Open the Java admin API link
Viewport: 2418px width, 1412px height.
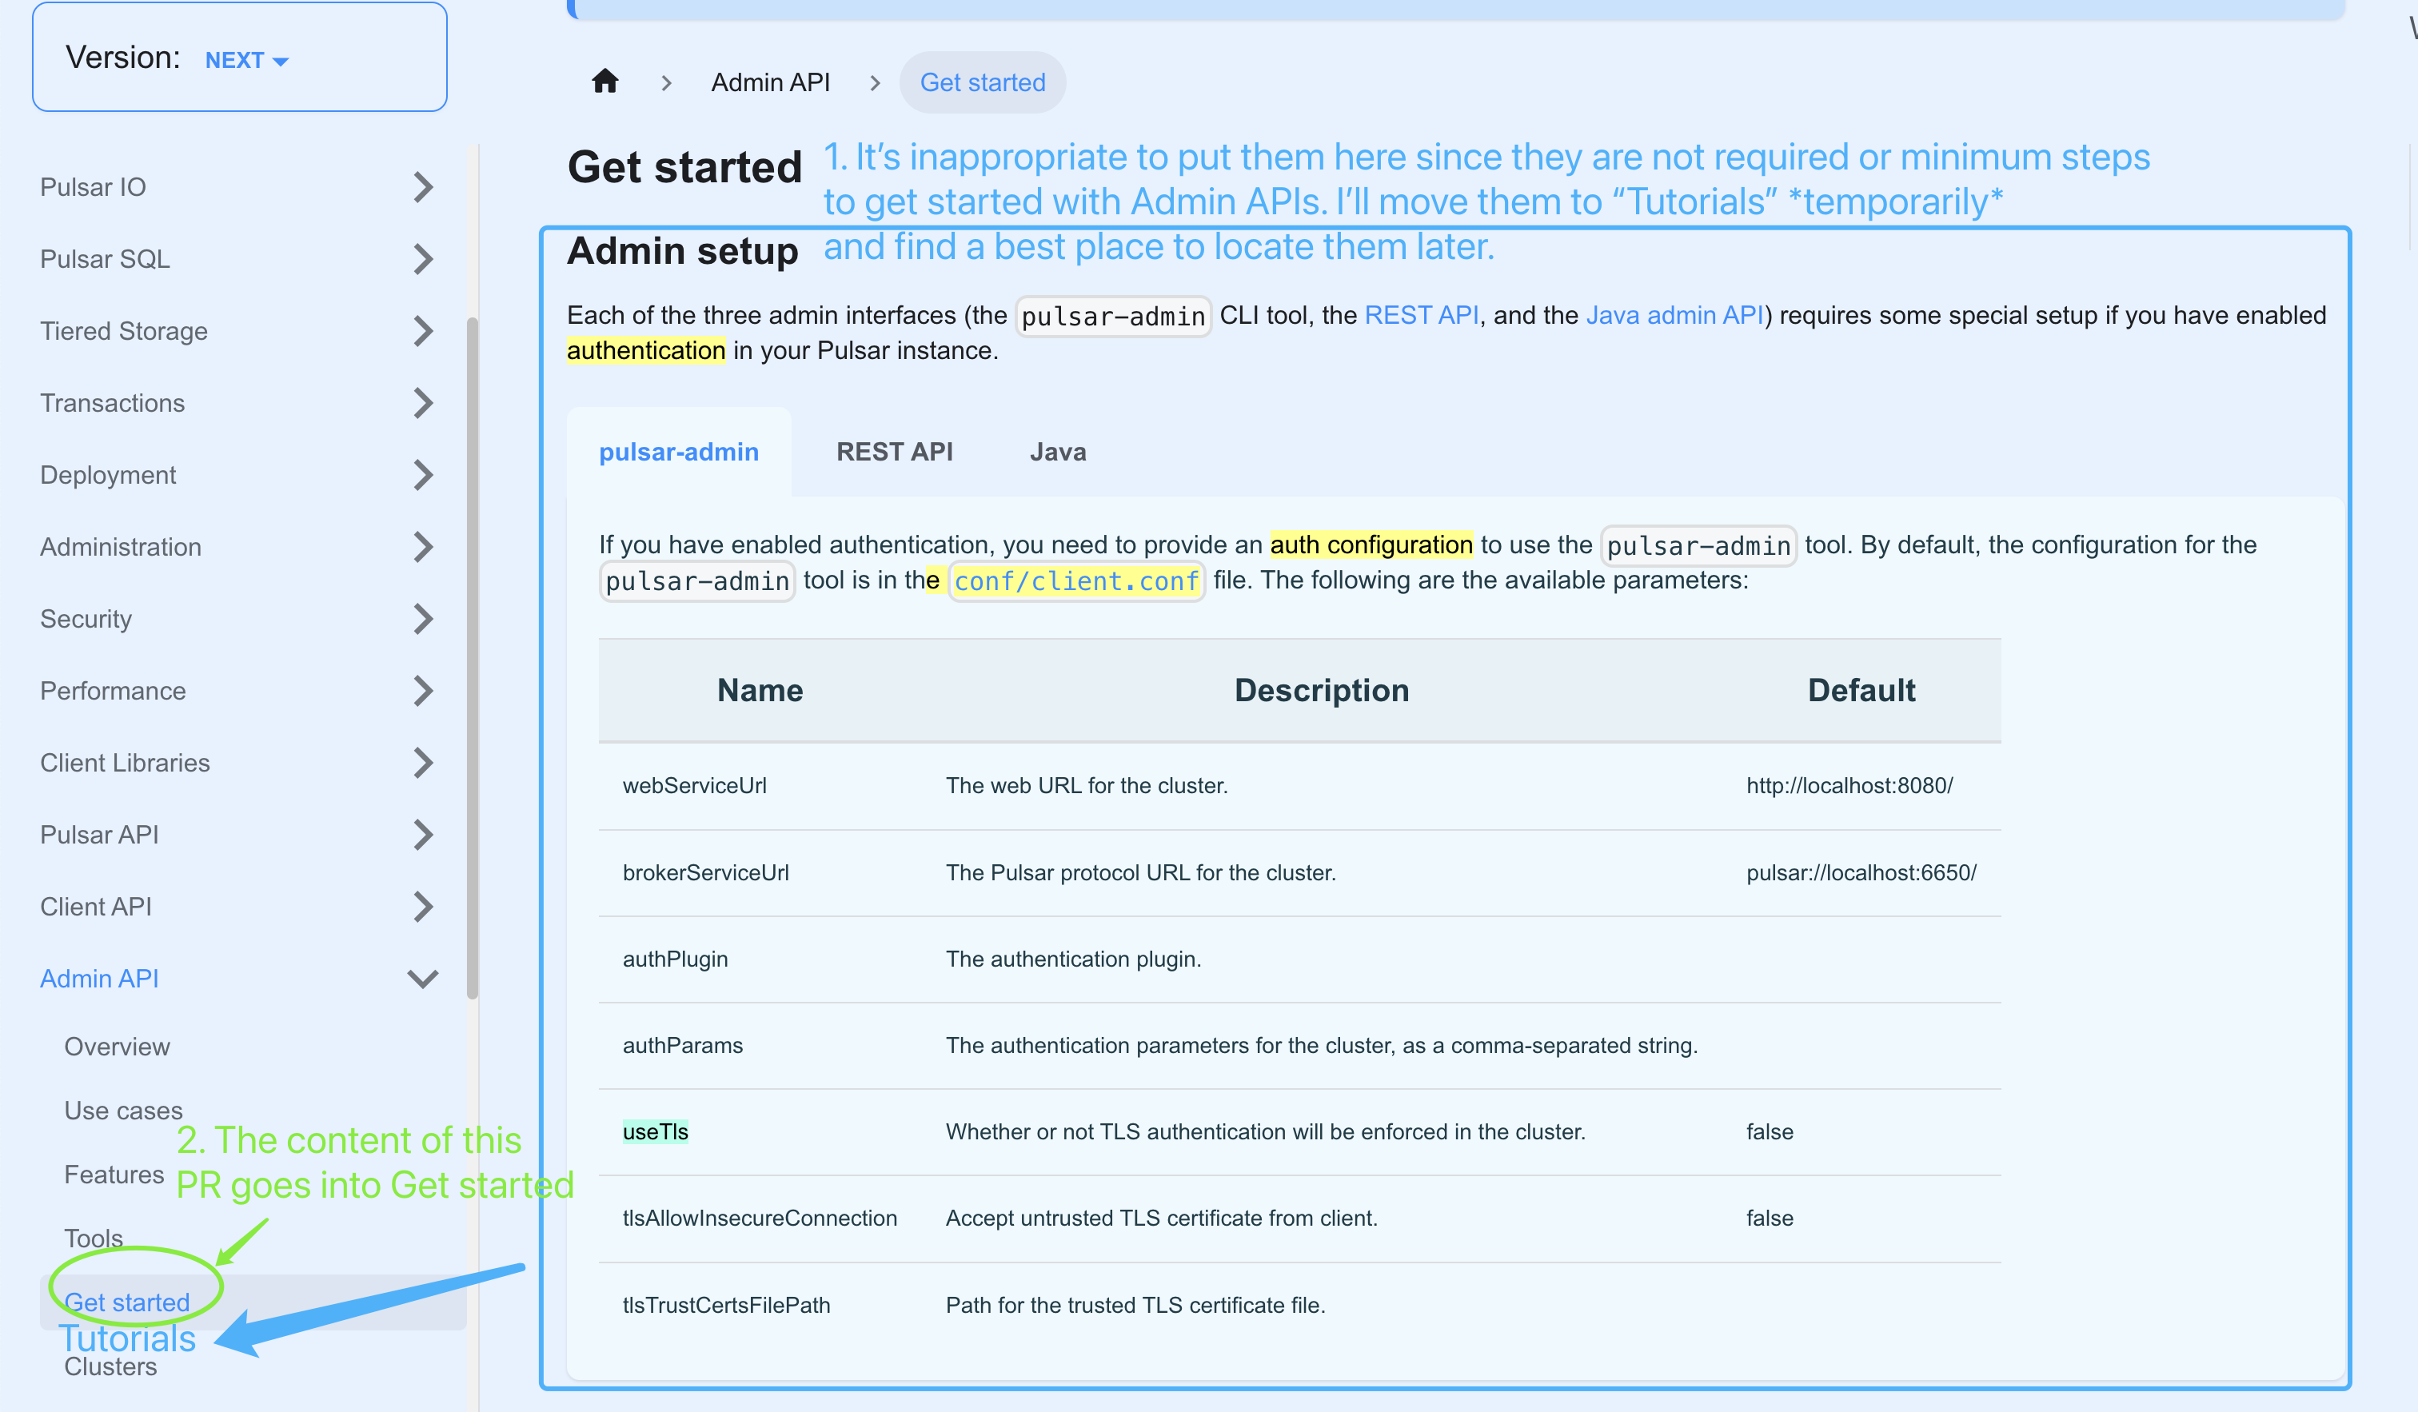pos(1674,316)
